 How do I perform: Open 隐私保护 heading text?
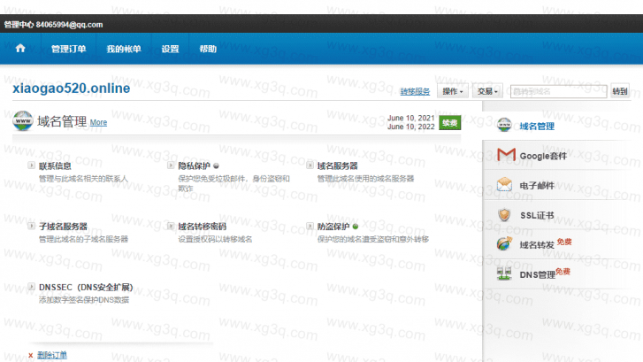[194, 166]
